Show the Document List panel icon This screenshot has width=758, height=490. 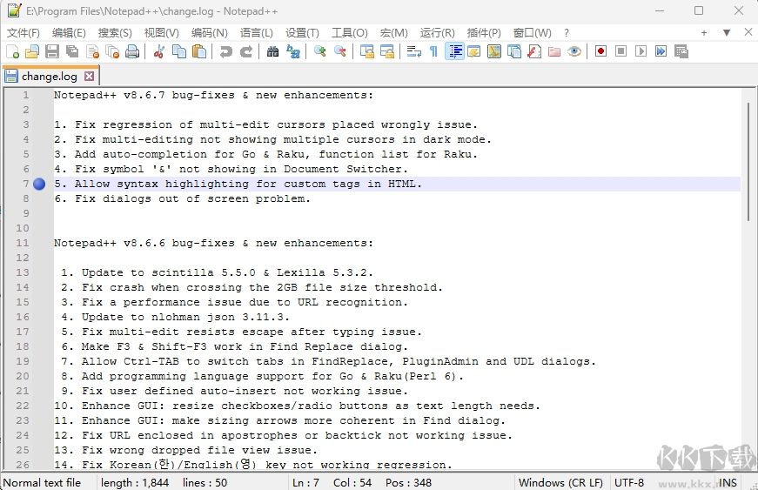[514, 51]
